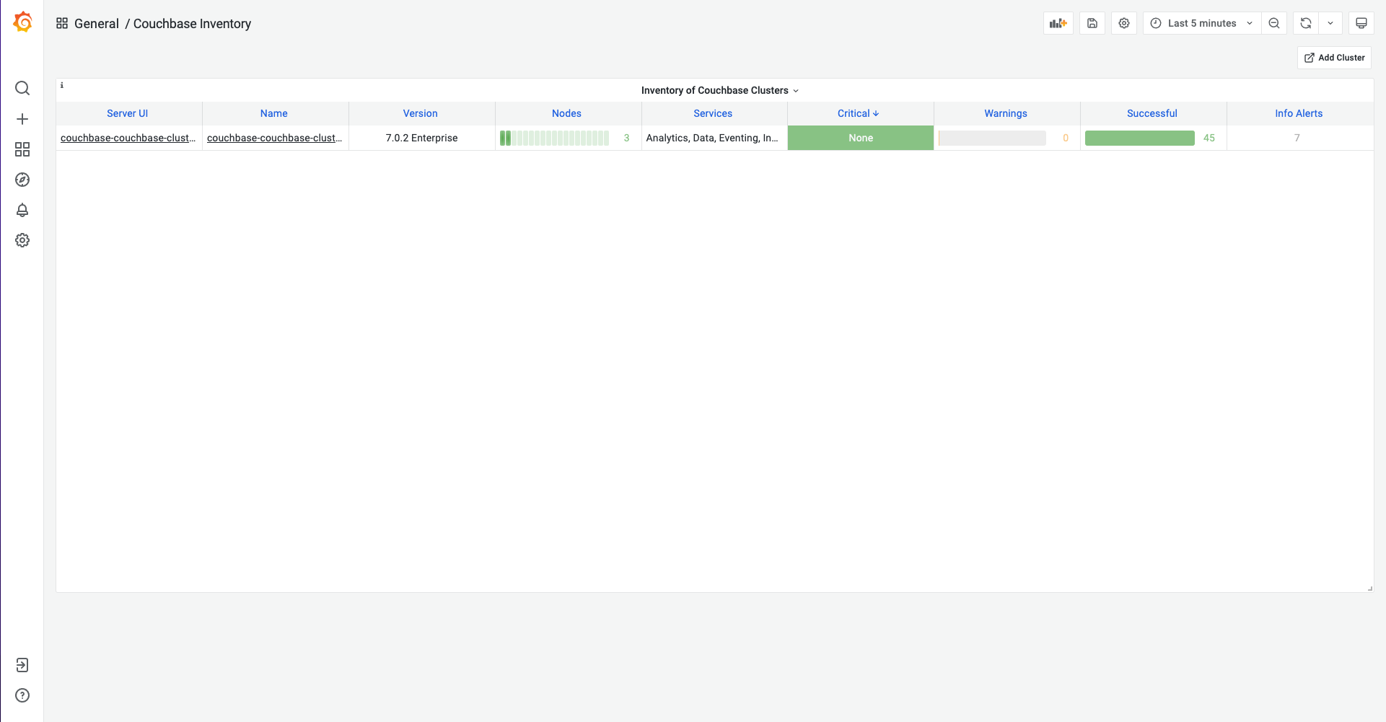Click the Grafana logo home icon
Image resolution: width=1386 pixels, height=722 pixels.
pos(22,22)
